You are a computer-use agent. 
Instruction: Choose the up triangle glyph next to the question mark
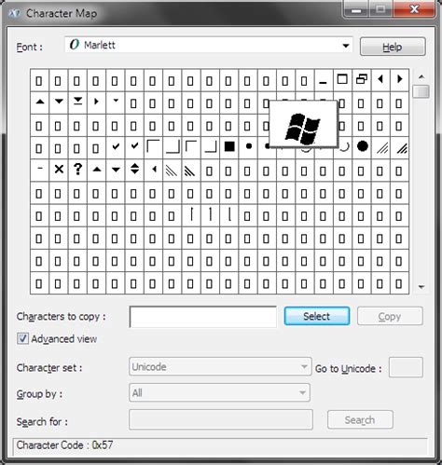pyautogui.click(x=97, y=171)
